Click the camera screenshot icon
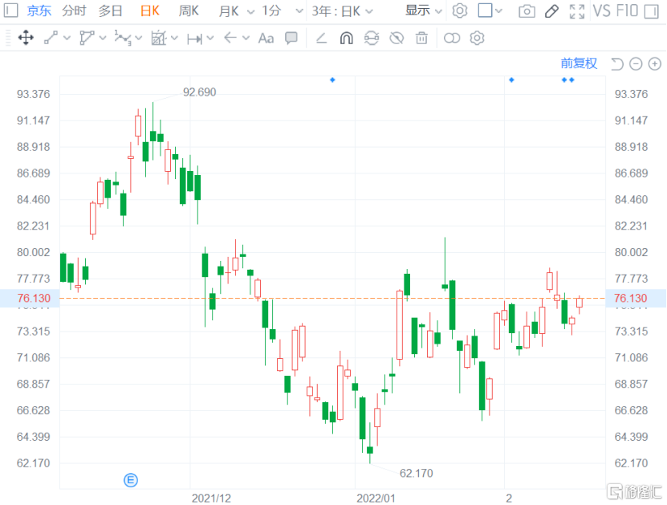This screenshot has width=667, height=505. click(527, 11)
